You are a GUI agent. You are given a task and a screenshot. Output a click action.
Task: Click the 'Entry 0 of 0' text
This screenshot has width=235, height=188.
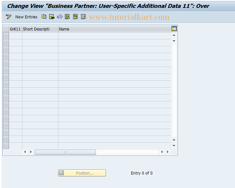(142, 173)
